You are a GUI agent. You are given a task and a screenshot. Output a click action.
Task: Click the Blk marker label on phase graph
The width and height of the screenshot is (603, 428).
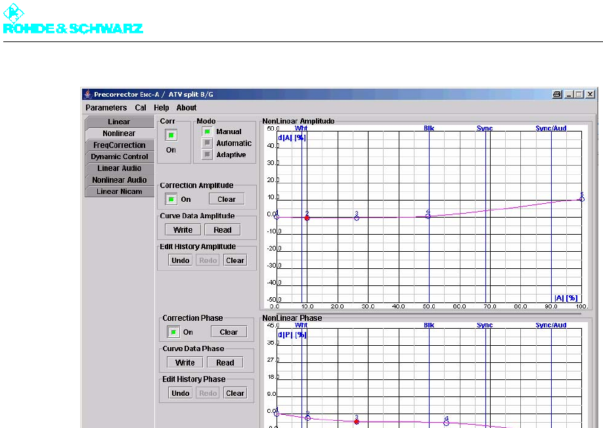pyautogui.click(x=429, y=325)
